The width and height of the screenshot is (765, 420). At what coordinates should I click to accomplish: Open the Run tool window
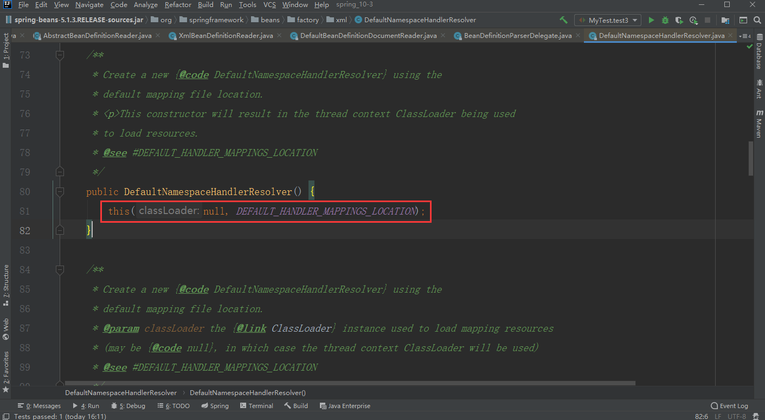click(86, 406)
